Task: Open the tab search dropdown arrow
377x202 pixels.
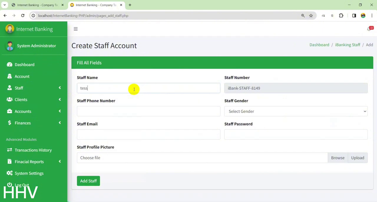Action: pos(4,5)
